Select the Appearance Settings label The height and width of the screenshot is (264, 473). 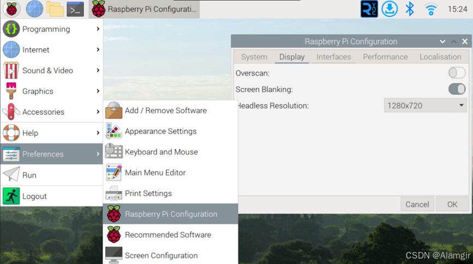click(x=160, y=131)
